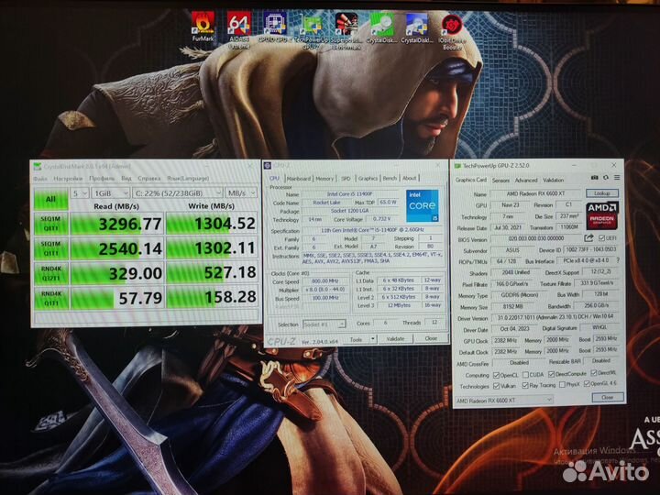Click the Validate button in CPU-Z
The image size is (660, 495).
pos(395,339)
